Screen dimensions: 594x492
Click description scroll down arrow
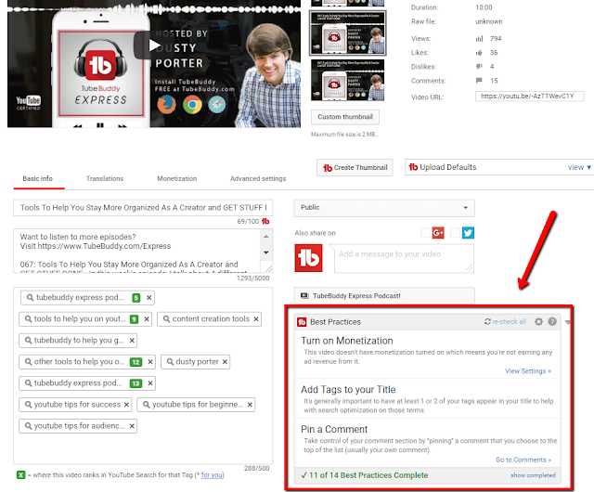(266, 252)
